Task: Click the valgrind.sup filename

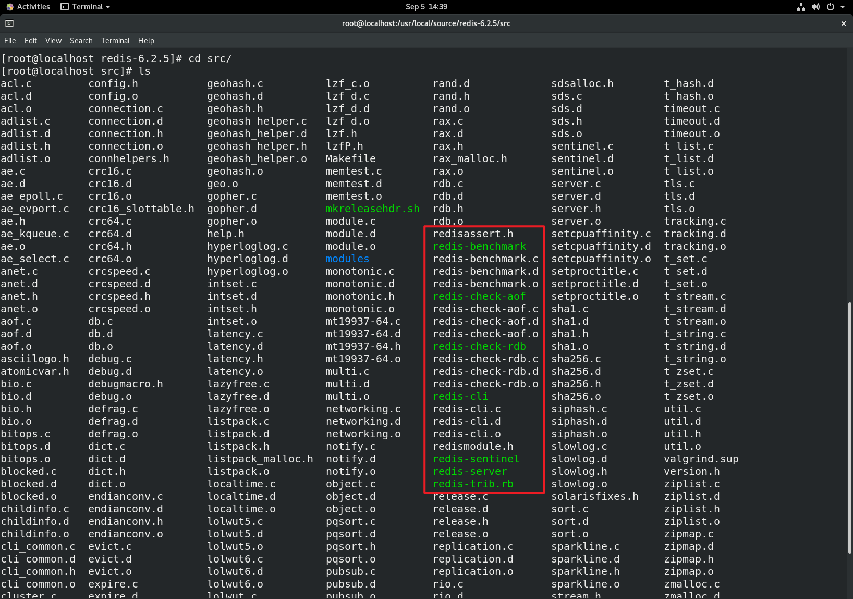Action: (x=701, y=459)
